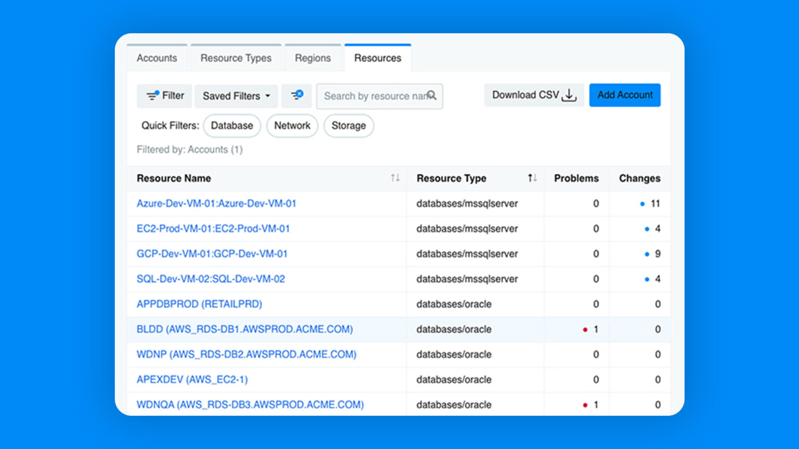The height and width of the screenshot is (449, 799).
Task: Toggle the Storage quick filter
Action: [349, 126]
